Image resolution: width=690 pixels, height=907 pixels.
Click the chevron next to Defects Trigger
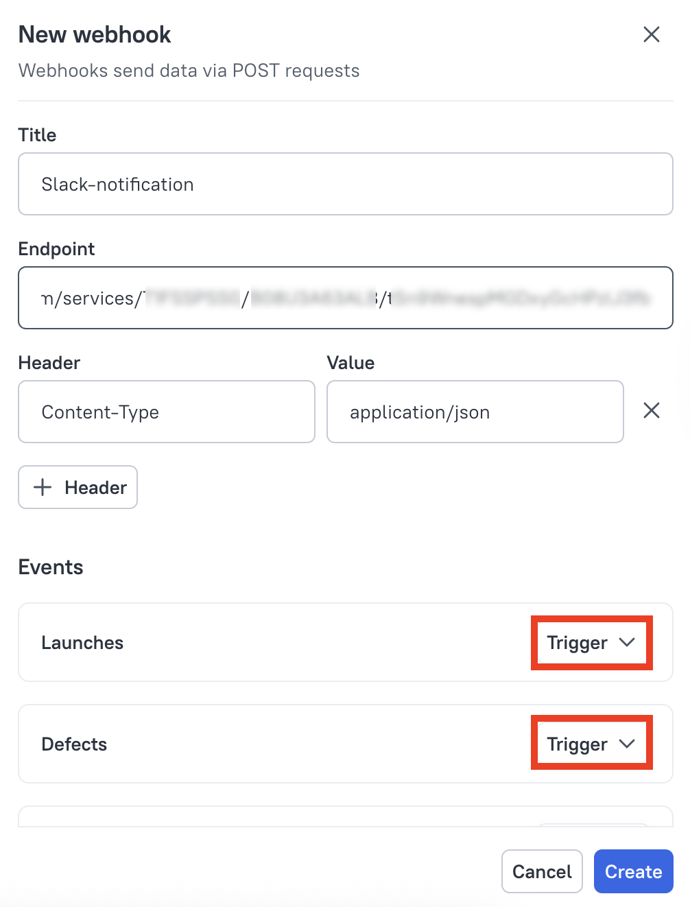point(626,743)
